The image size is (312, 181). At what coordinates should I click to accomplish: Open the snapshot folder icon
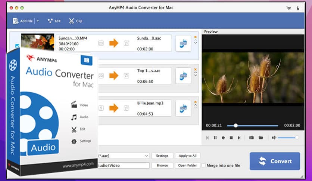[260, 138]
